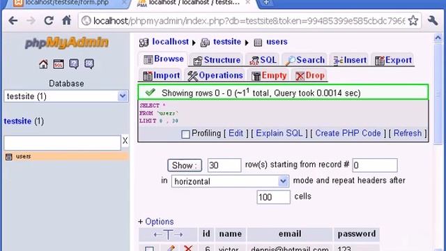Open the Structure tab
446x251 pixels.
click(x=217, y=60)
